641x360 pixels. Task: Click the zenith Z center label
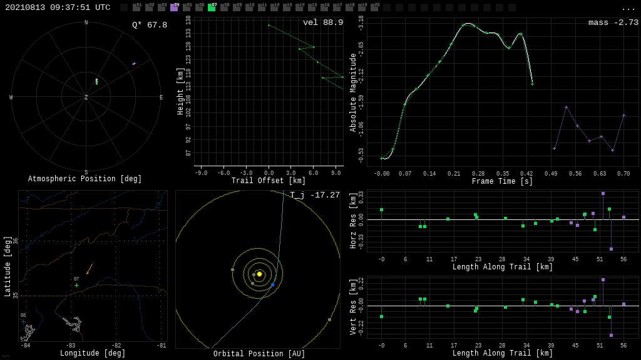click(86, 97)
